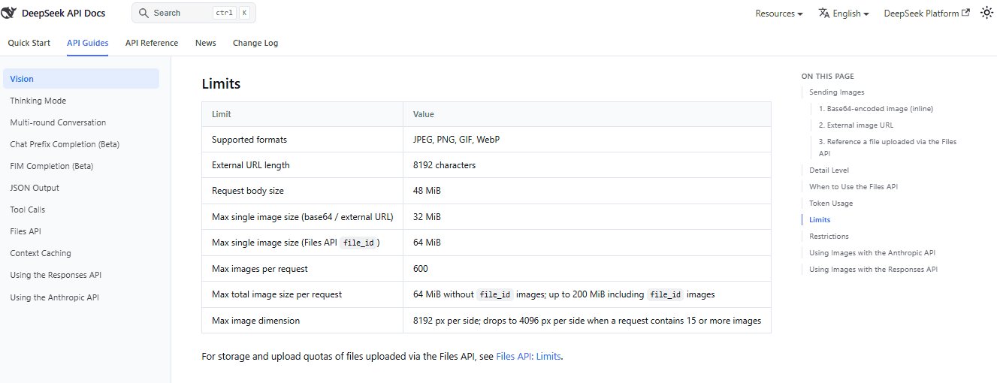Open the Change Log tab
The width and height of the screenshot is (997, 383).
255,43
